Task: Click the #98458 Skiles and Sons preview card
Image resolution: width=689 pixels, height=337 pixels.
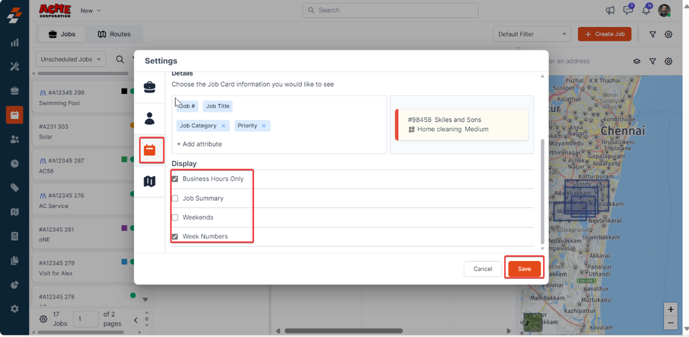Action: 462,124
